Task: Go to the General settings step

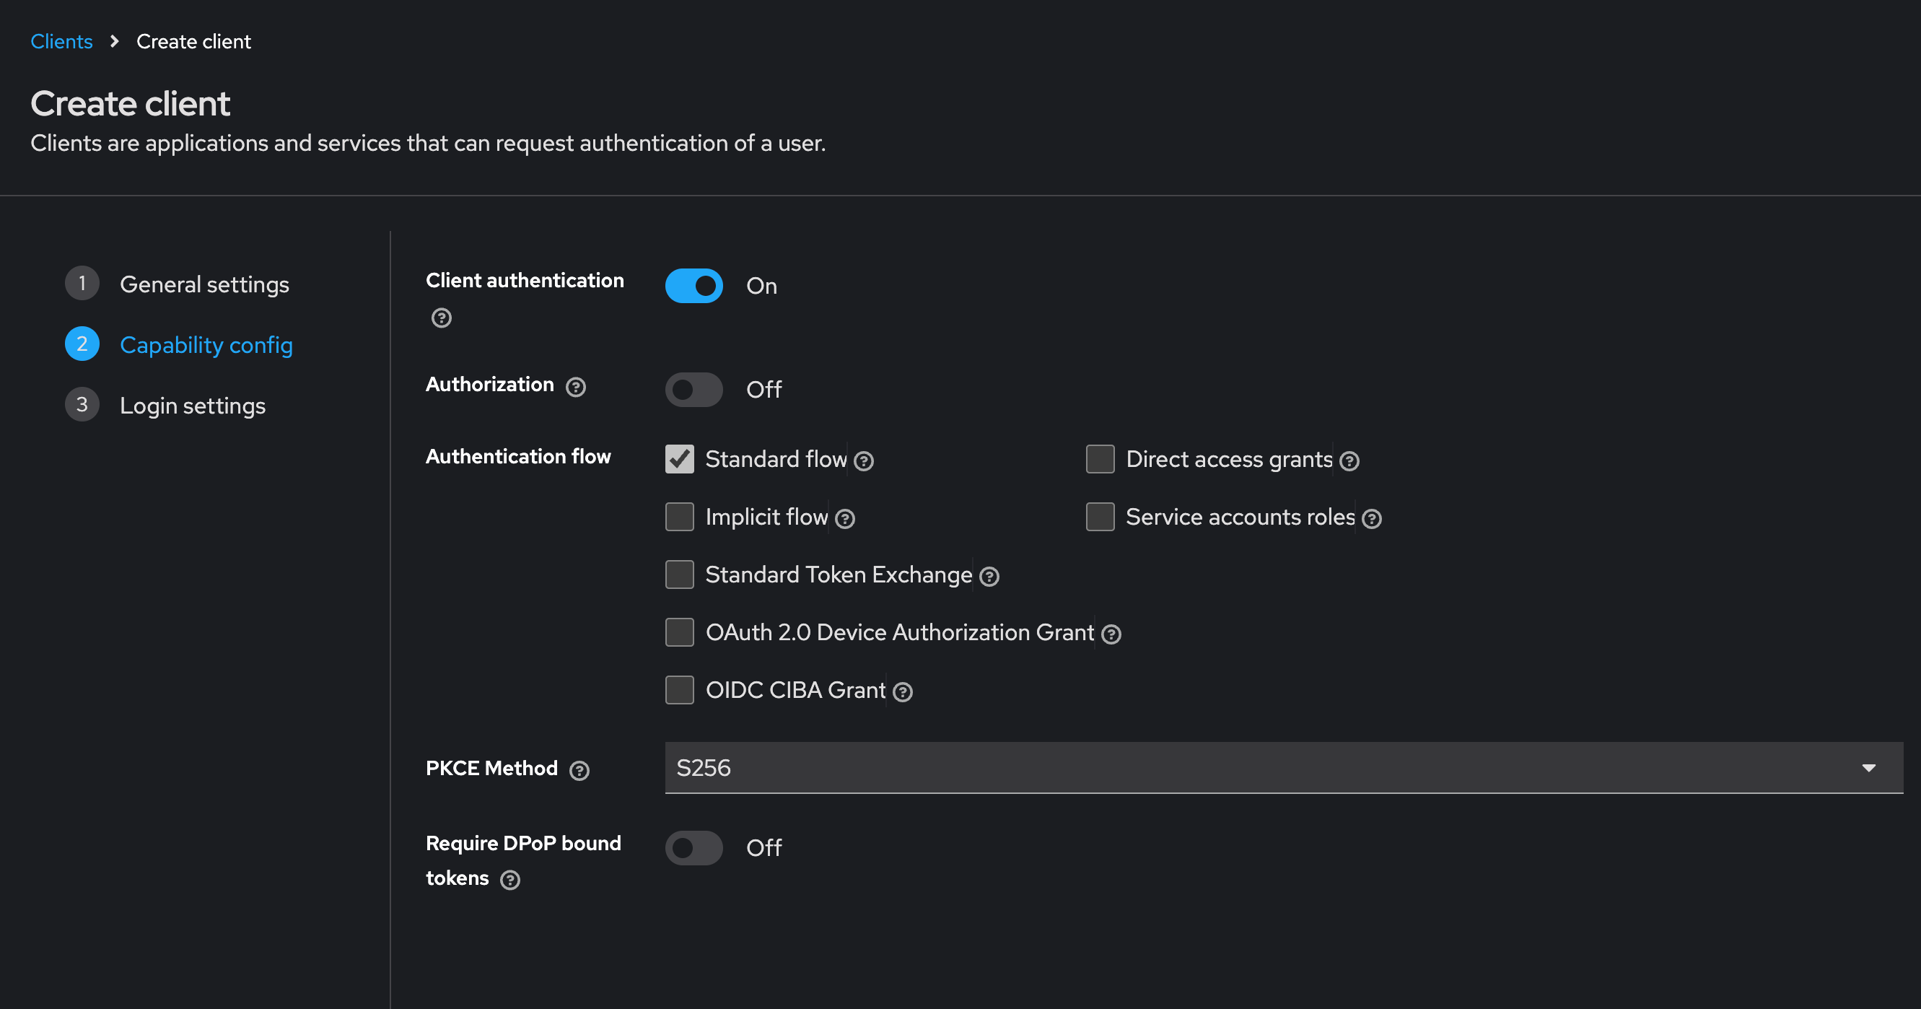Action: tap(204, 284)
